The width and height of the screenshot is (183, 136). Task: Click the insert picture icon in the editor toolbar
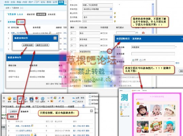(15, 99)
